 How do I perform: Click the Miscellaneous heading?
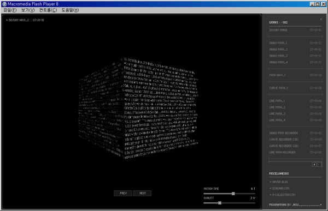click(279, 173)
